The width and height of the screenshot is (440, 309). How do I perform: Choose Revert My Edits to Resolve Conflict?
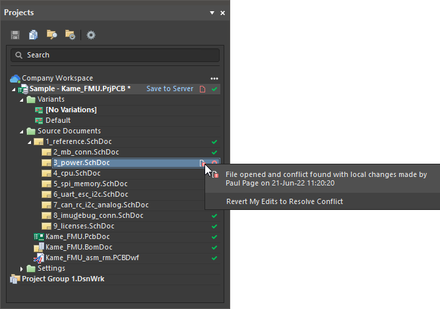pyautogui.click(x=284, y=201)
